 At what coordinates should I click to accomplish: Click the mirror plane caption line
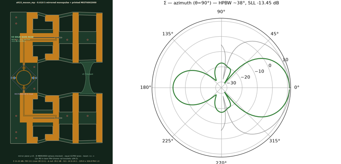pyautogui.click(x=56, y=156)
